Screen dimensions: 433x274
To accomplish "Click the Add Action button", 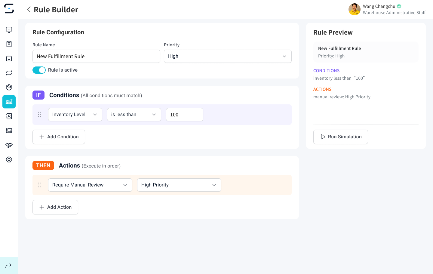I will (x=55, y=207).
